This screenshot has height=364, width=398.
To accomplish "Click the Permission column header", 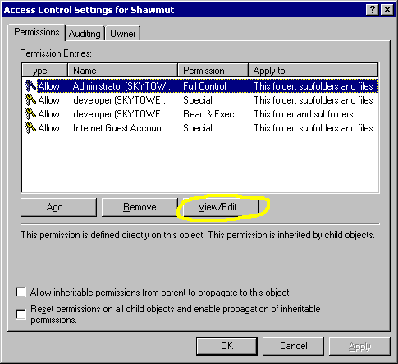I will coord(213,71).
